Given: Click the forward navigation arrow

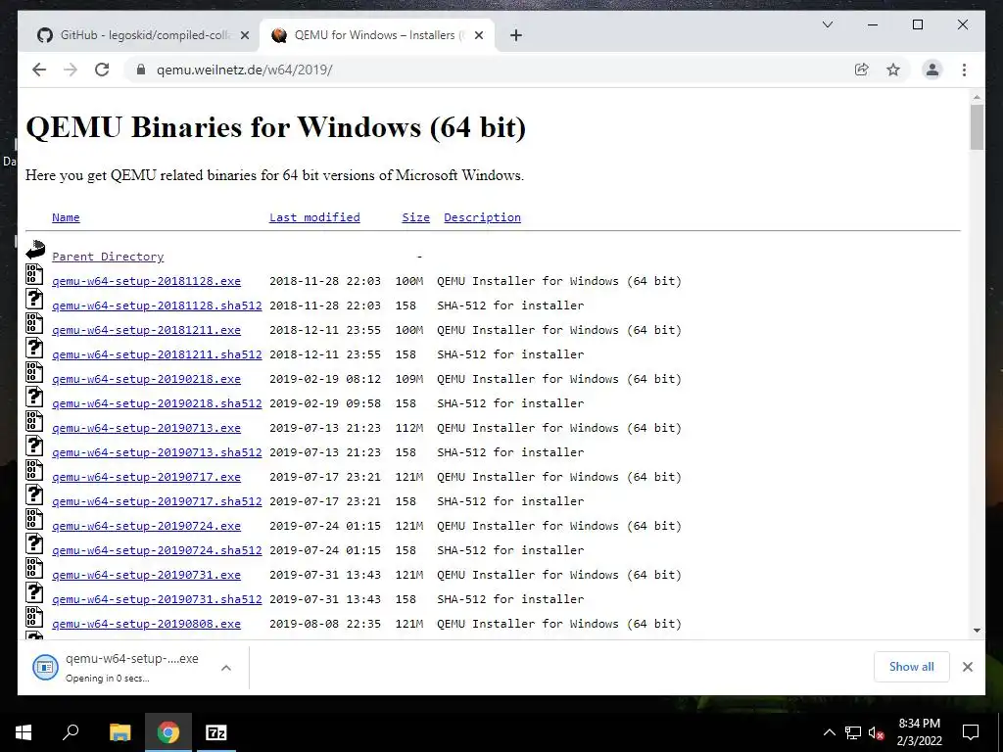Looking at the screenshot, I should 71,70.
